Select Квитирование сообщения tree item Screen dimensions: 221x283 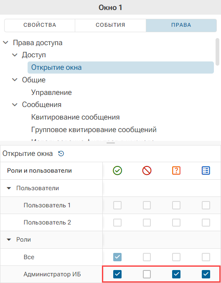click(76, 117)
